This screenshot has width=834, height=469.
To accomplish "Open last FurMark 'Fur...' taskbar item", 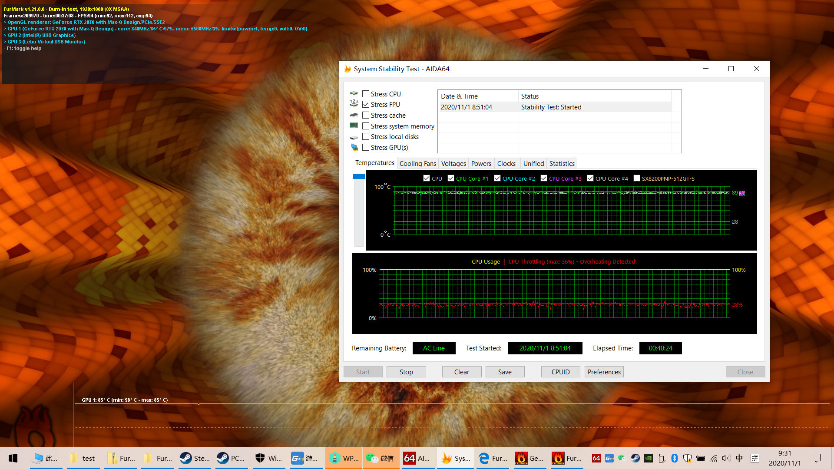I will (x=566, y=458).
